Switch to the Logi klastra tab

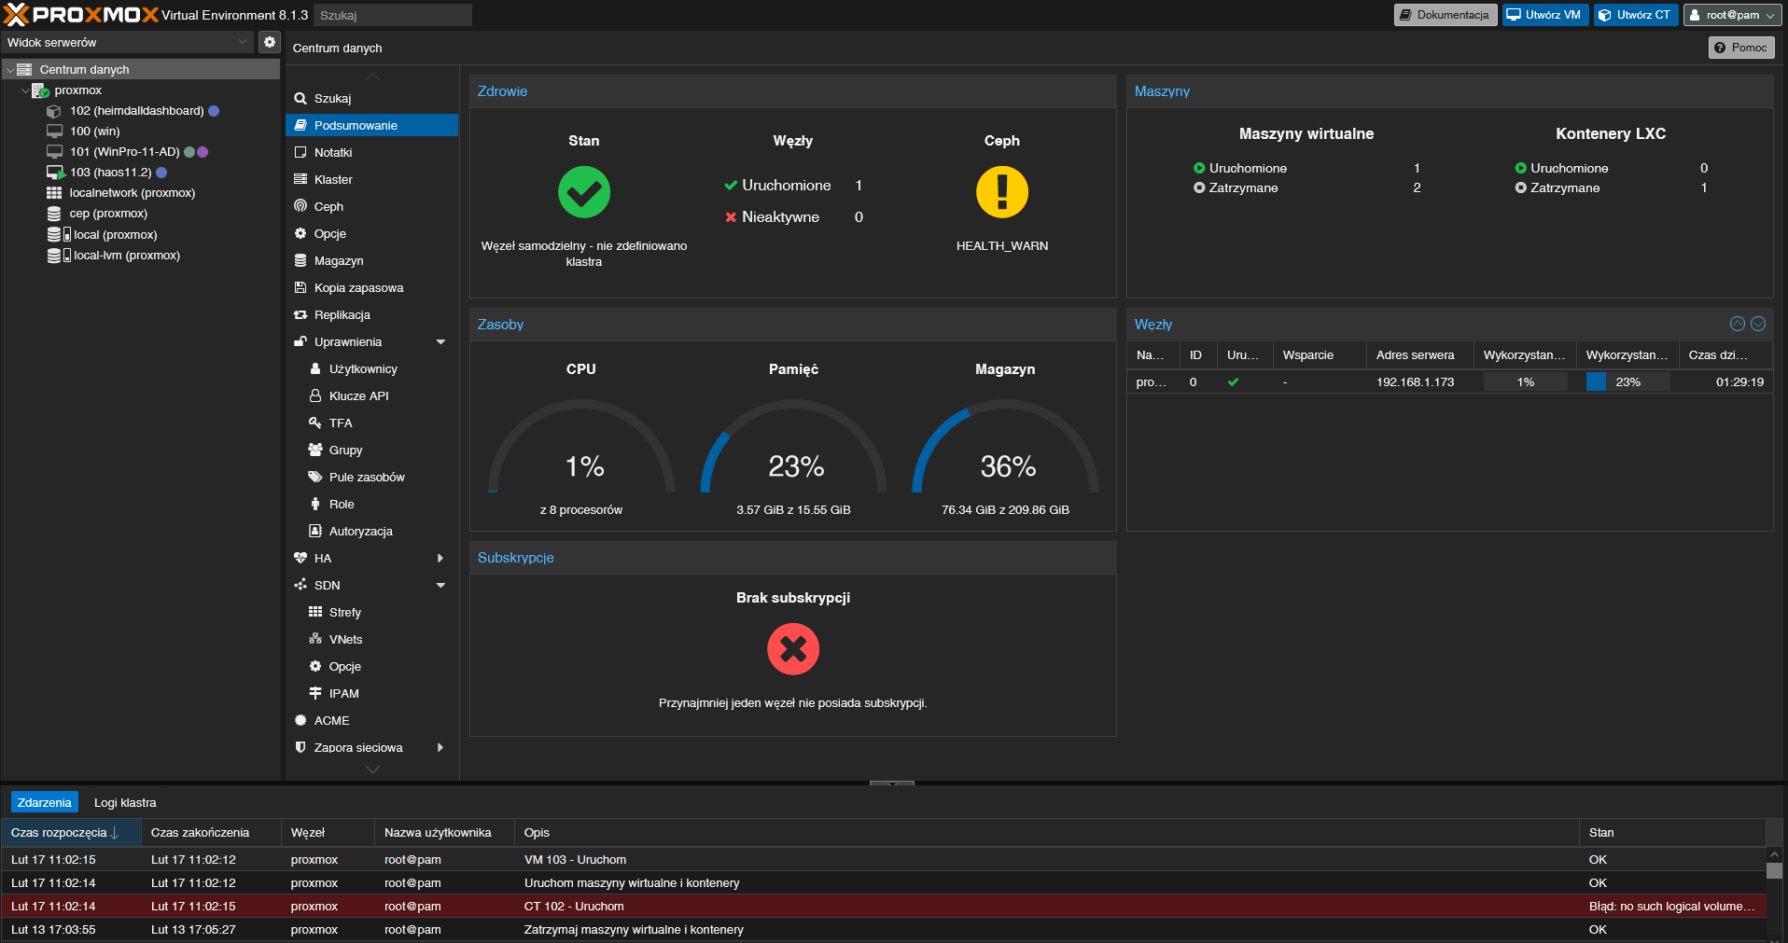125,803
